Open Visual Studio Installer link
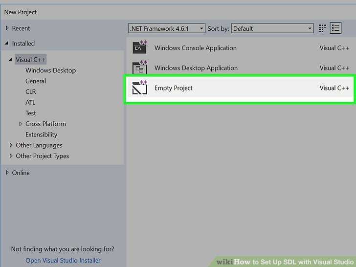 click(63, 261)
